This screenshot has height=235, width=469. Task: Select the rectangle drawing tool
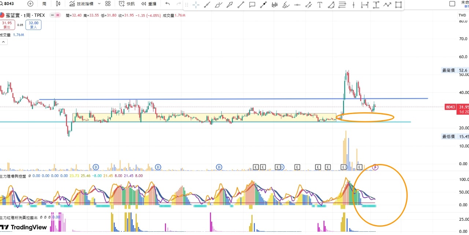tap(399, 5)
